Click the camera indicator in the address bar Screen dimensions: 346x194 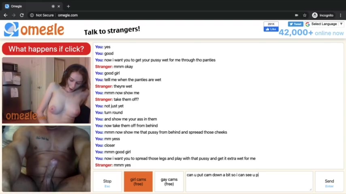tap(296, 15)
